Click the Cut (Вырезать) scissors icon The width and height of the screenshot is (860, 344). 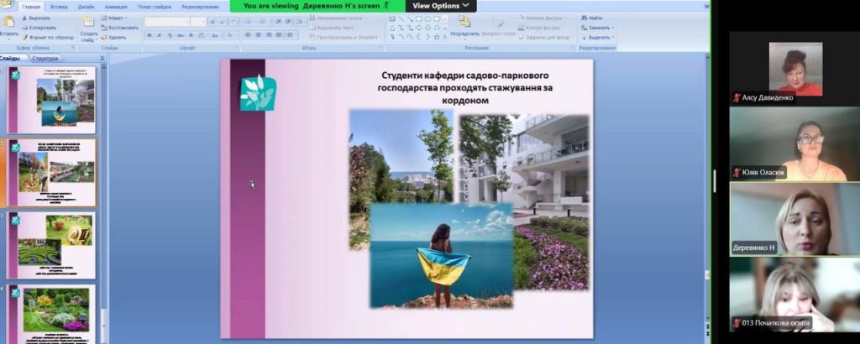coord(24,18)
